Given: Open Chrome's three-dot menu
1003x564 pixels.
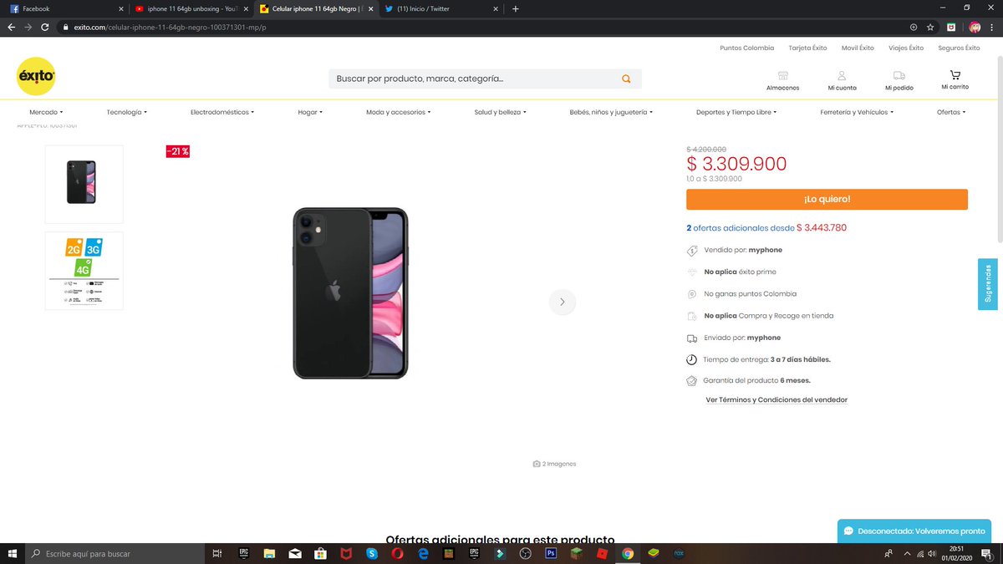Looking at the screenshot, I should (x=992, y=27).
